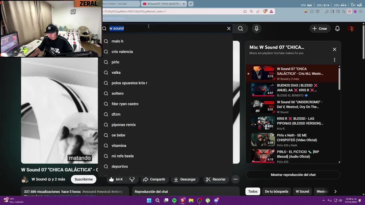Click the magnifier search button
Image resolution: width=365 pixels, height=205 pixels.
tap(240, 28)
